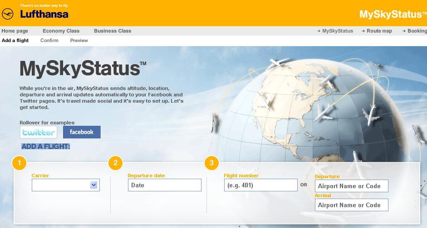
Task: Click the facebook example button
Action: coord(82,132)
